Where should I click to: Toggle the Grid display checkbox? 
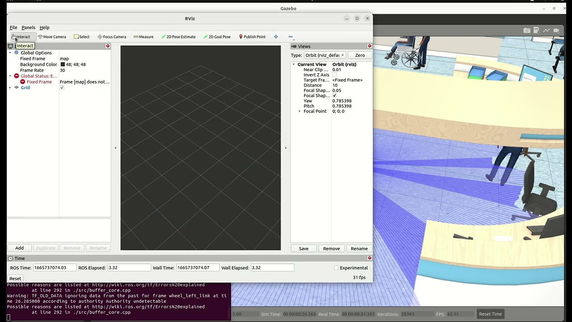tap(62, 88)
